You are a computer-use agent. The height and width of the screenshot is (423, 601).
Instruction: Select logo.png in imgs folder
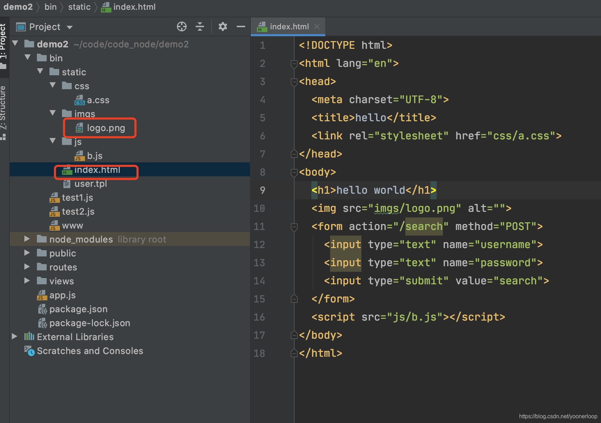click(130, 128)
